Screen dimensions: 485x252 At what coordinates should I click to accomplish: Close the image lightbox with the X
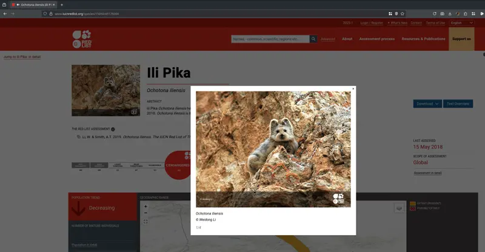click(353, 88)
